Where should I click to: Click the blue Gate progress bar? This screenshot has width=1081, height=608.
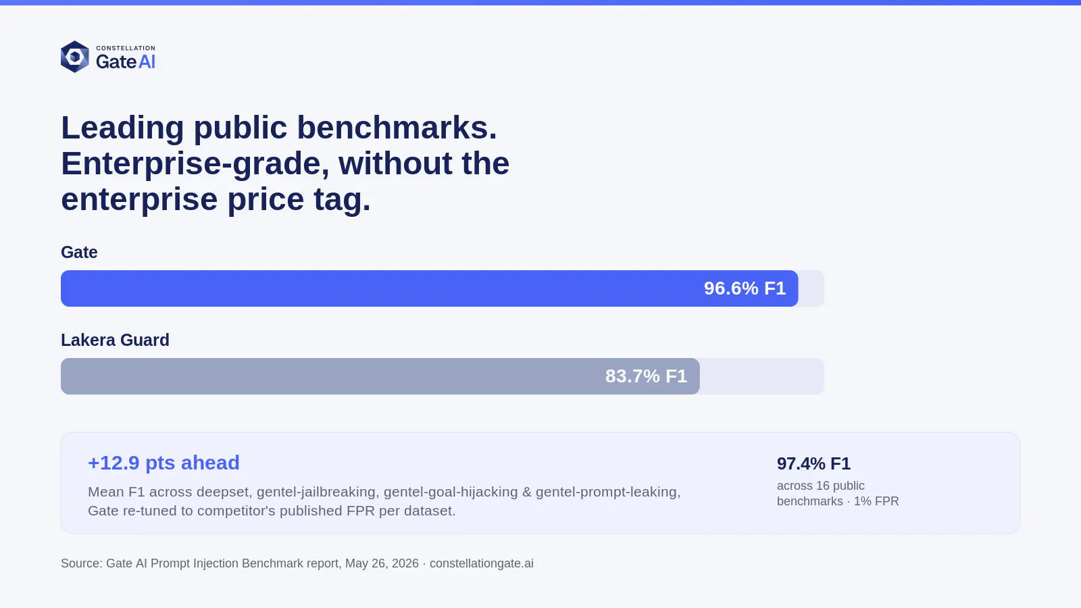(x=430, y=288)
